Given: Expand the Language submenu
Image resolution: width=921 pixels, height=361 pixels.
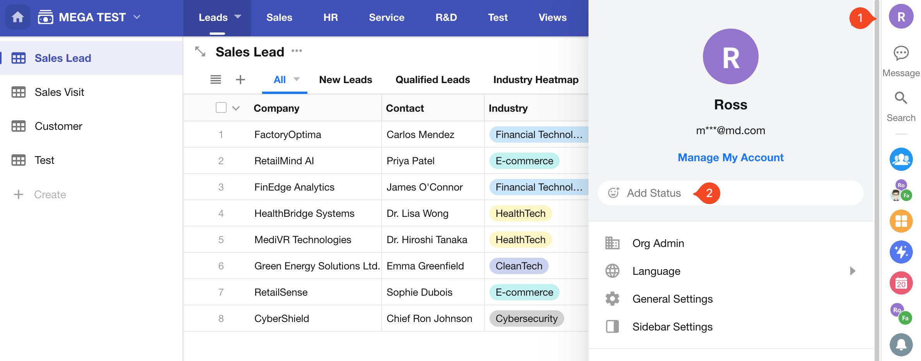Looking at the screenshot, I should (x=852, y=271).
